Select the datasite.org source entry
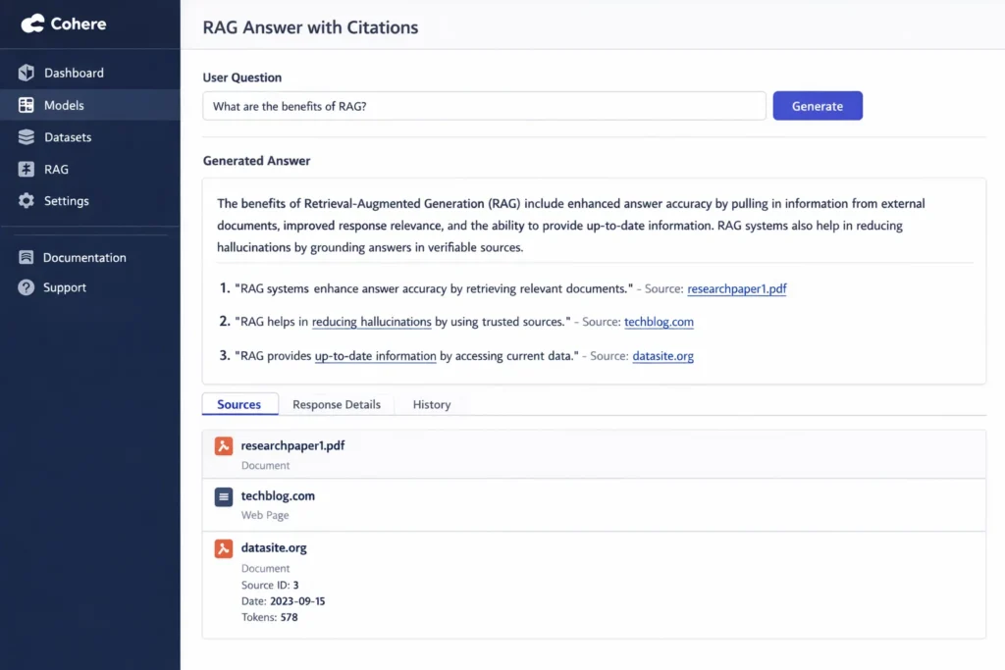The image size is (1005, 670). tap(274, 548)
